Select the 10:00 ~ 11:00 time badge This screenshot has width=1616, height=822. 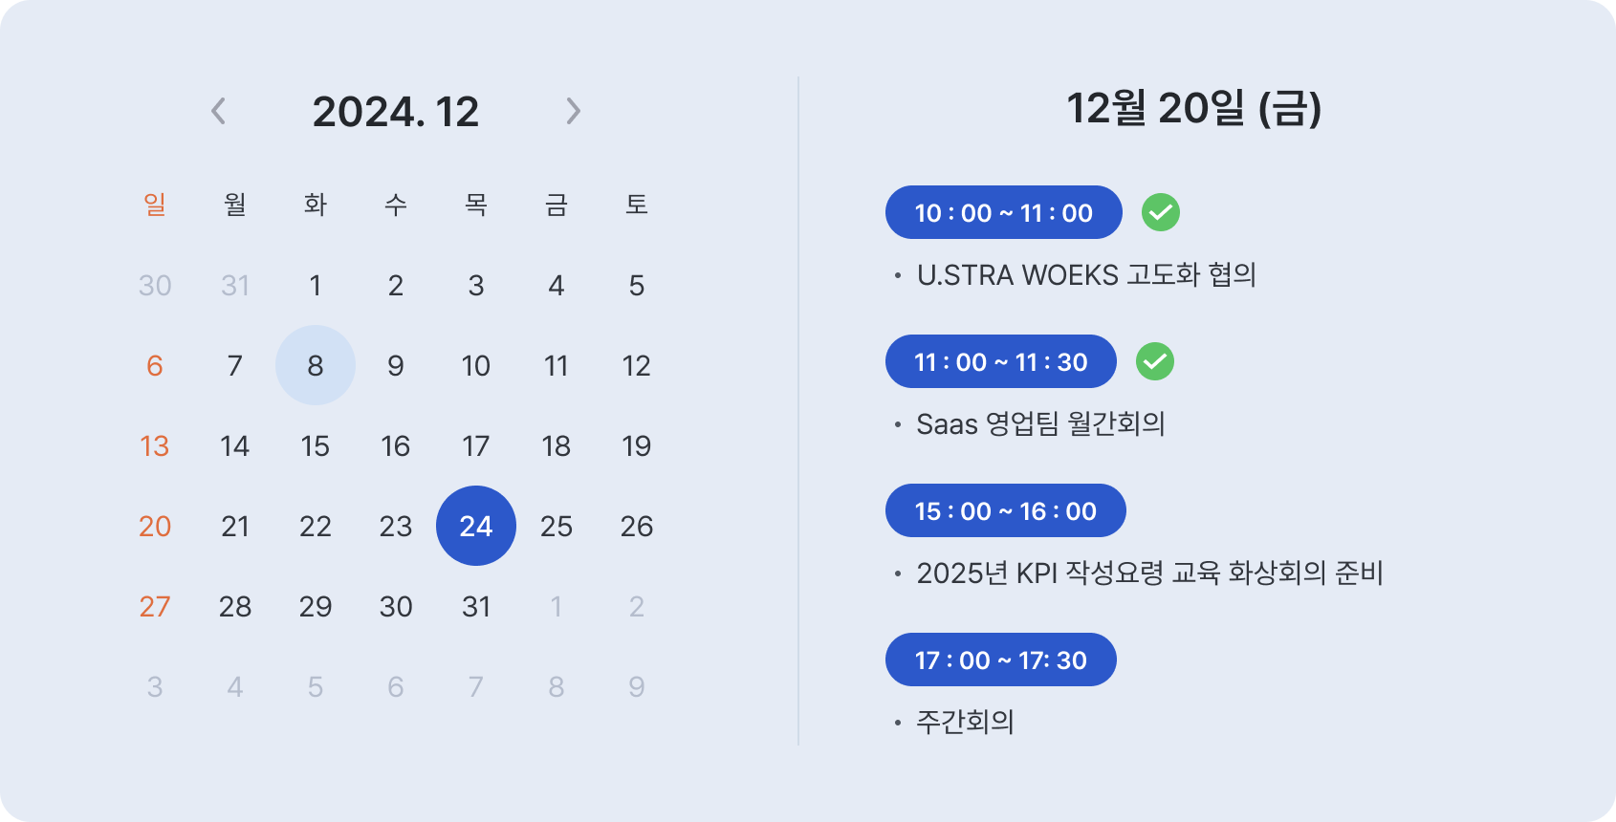(1004, 212)
